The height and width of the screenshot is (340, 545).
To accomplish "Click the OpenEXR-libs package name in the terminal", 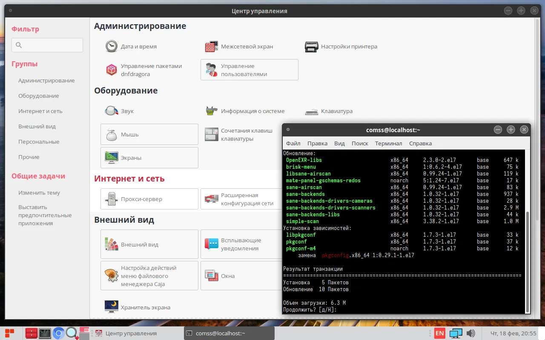I will click(304, 160).
